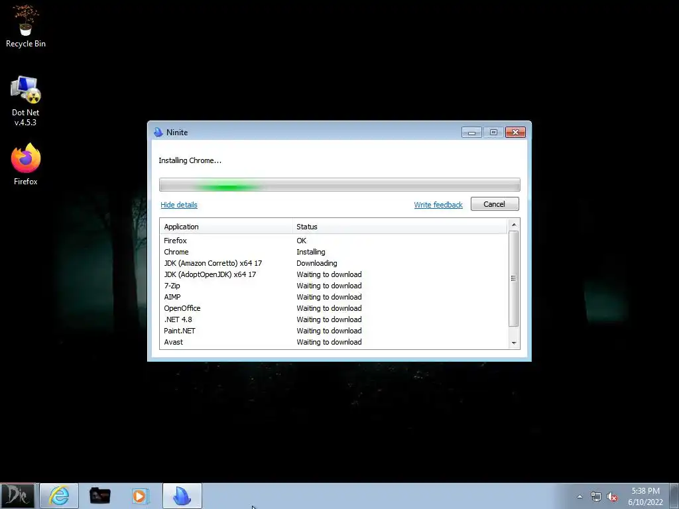This screenshot has width=679, height=509.
Task: Click the Downloading status text
Action: click(x=316, y=263)
